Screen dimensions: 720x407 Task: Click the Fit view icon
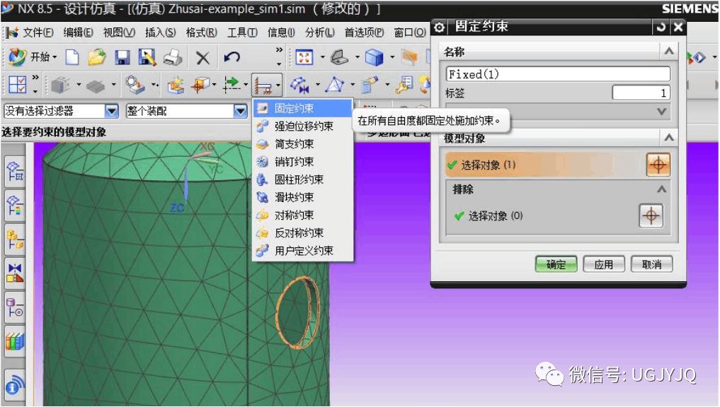click(x=304, y=57)
